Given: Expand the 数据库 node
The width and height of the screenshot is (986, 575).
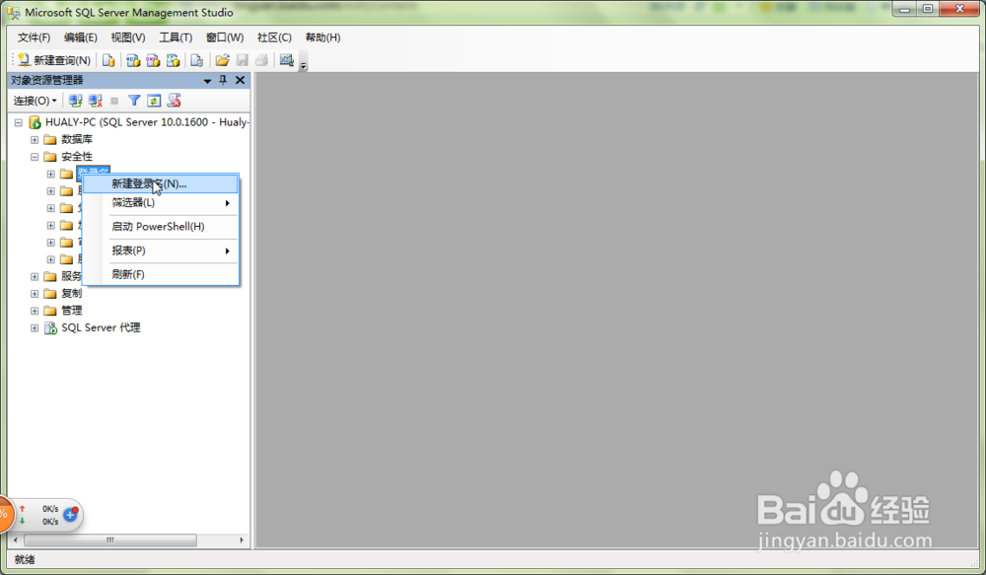Looking at the screenshot, I should (35, 139).
